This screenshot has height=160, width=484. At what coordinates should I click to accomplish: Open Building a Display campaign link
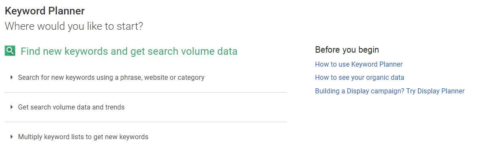coord(389,91)
